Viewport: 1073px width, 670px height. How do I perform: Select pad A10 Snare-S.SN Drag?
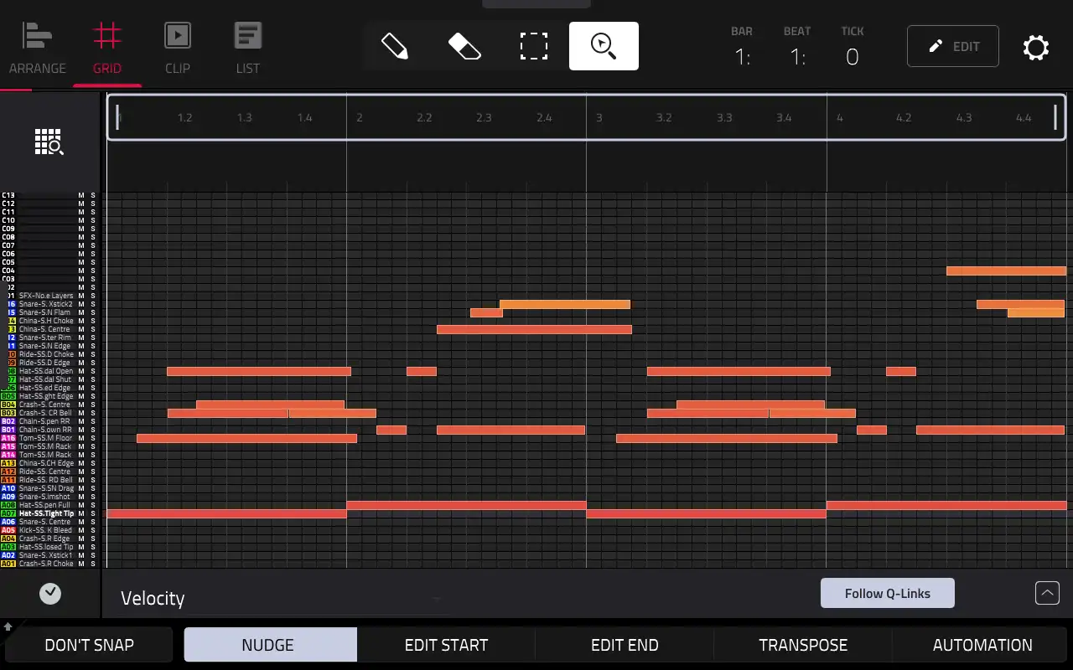click(x=38, y=488)
